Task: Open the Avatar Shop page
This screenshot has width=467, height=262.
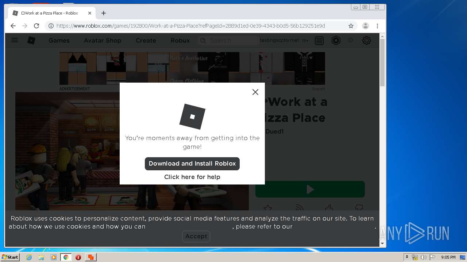Action: tap(103, 40)
